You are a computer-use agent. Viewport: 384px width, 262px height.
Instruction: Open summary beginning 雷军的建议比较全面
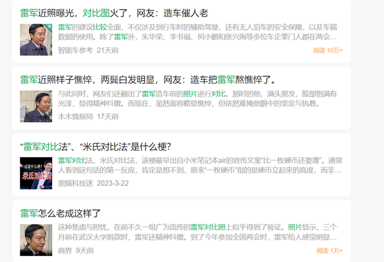[197, 32]
